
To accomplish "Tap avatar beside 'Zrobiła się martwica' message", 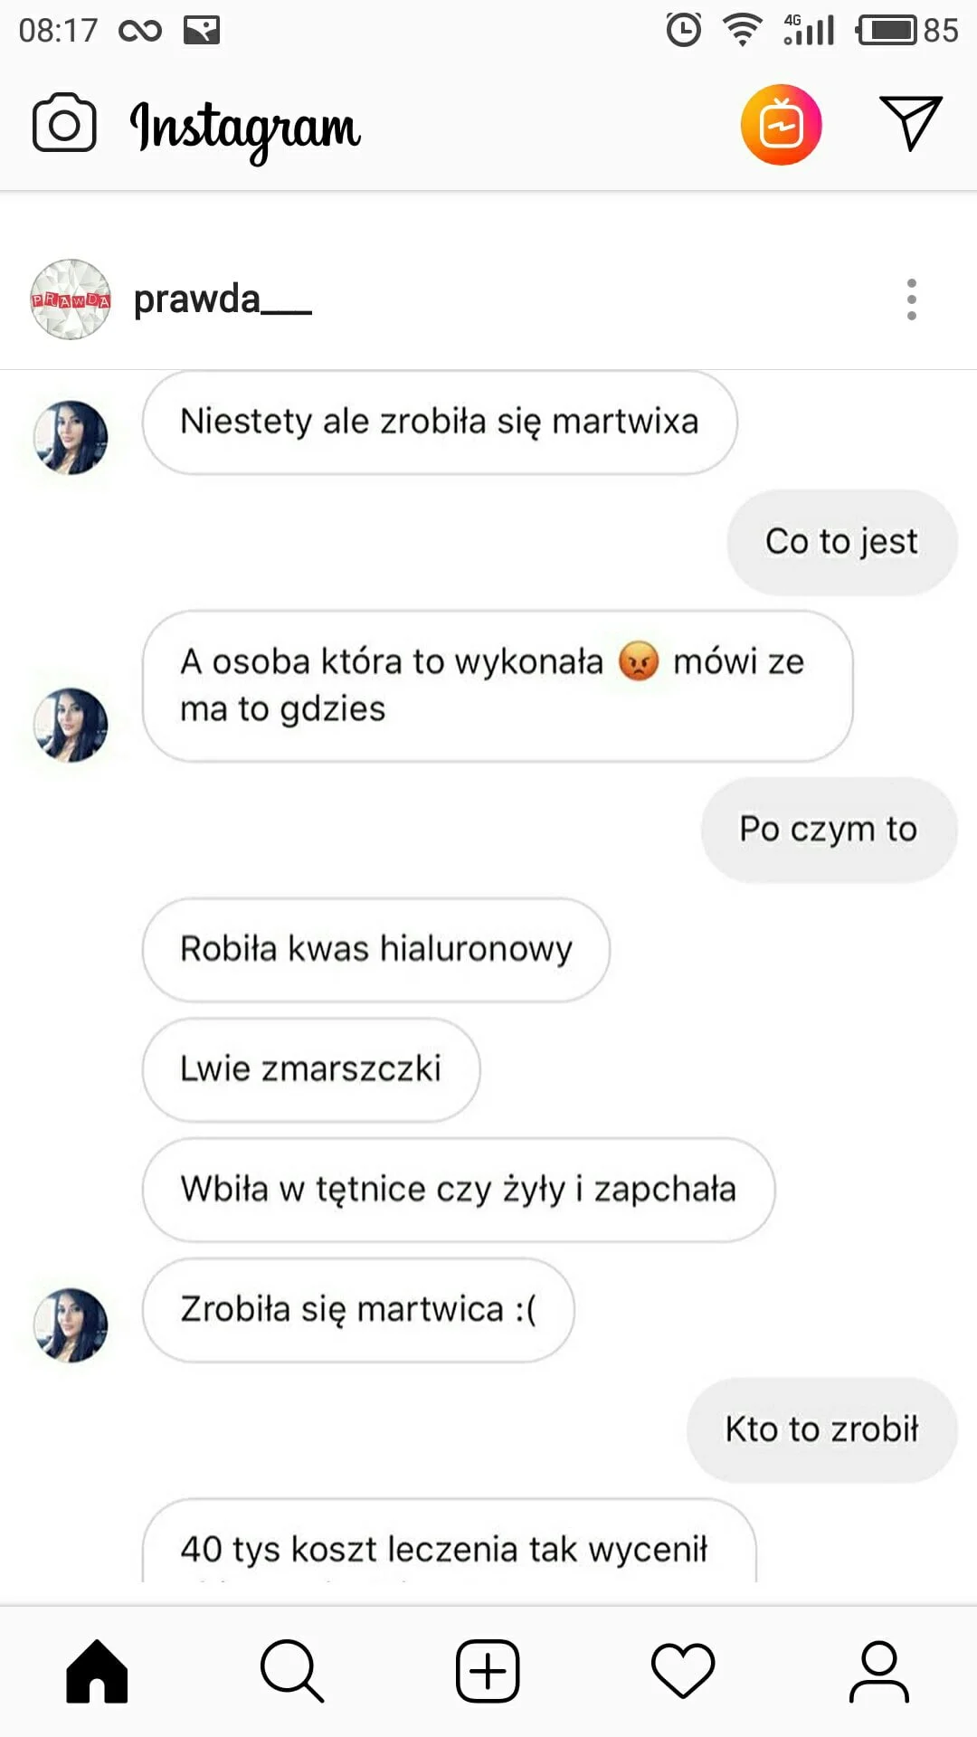I will (71, 1325).
